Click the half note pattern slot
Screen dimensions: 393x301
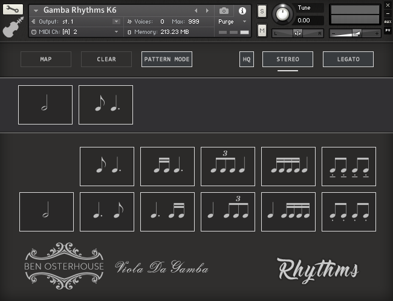coord(45,105)
